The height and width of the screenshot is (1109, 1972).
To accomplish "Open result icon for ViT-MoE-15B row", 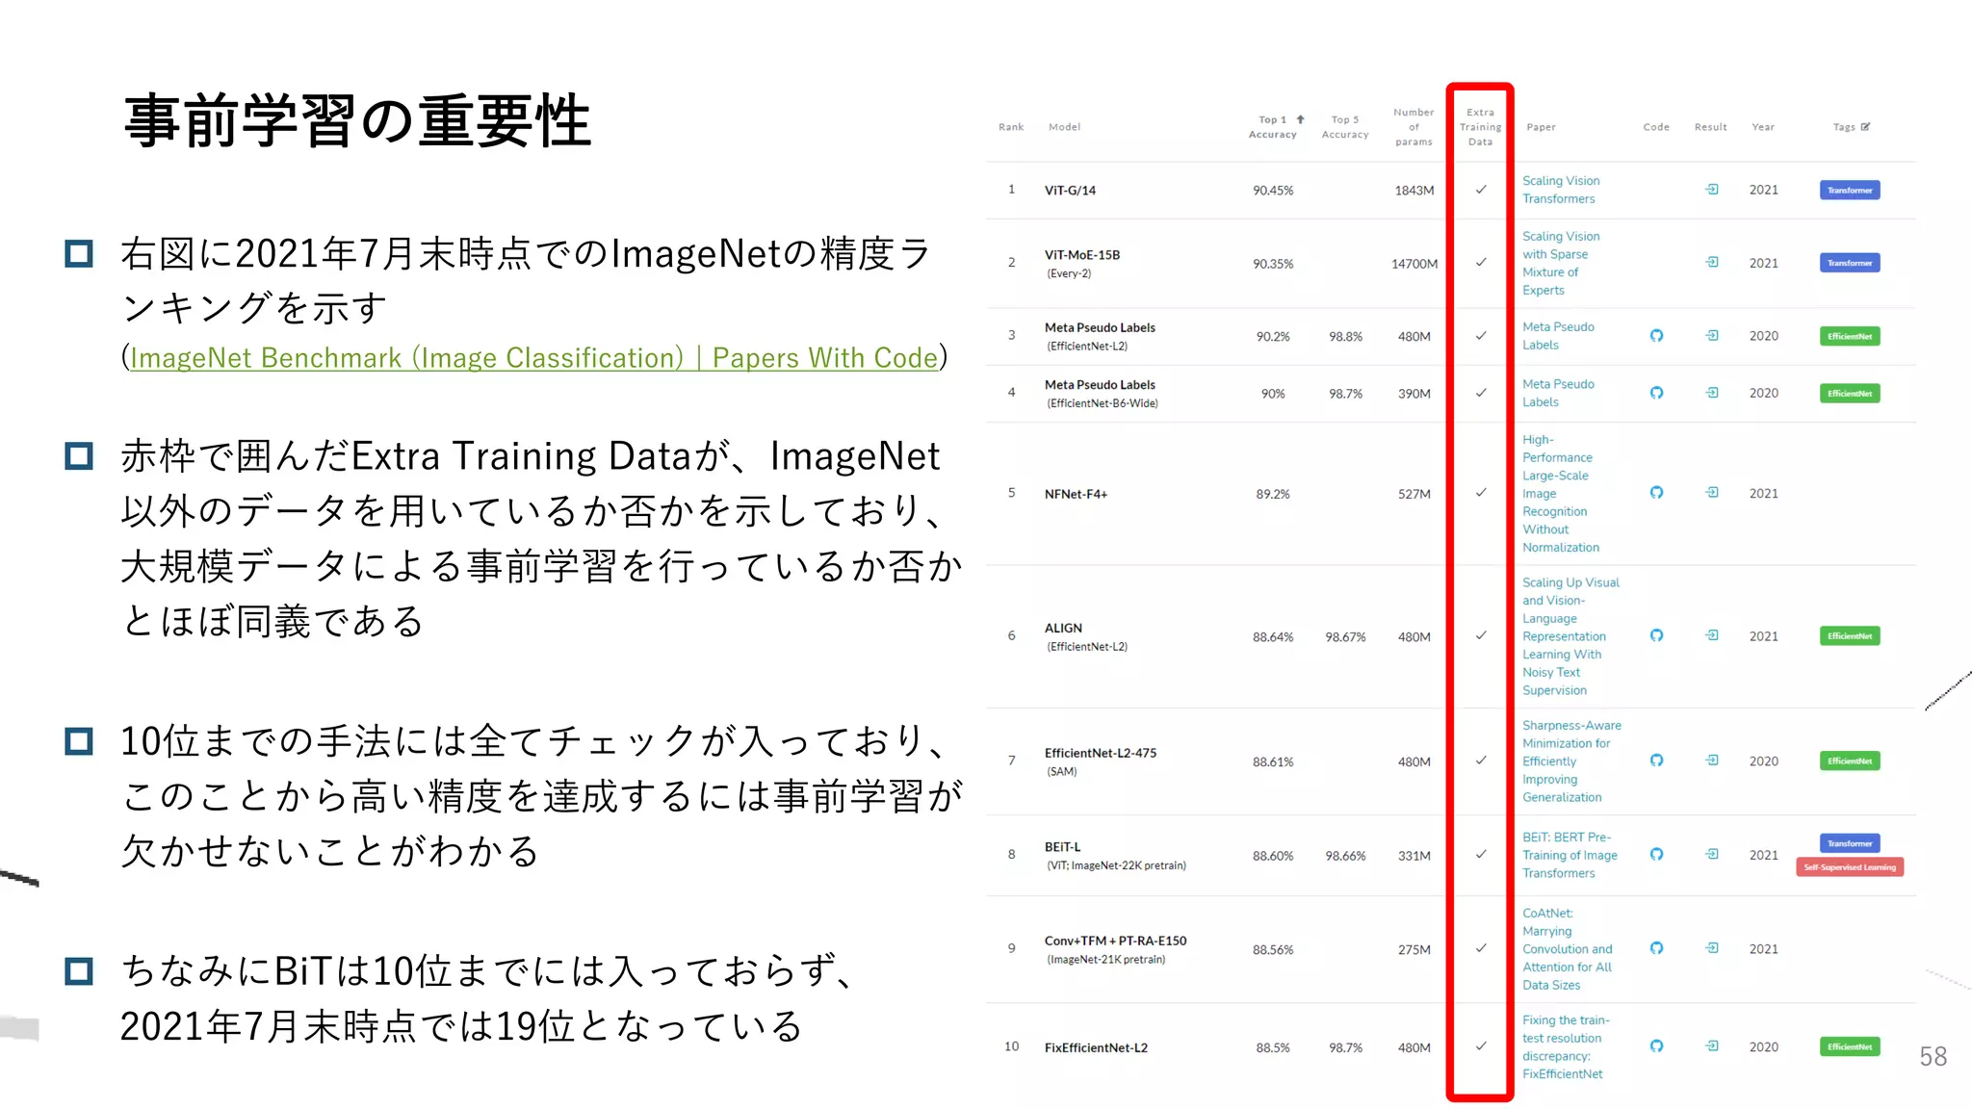I will pos(1712,262).
